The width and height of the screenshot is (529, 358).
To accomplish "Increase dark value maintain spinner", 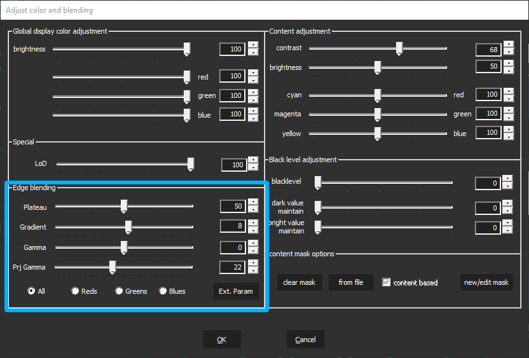I will tap(507, 204).
